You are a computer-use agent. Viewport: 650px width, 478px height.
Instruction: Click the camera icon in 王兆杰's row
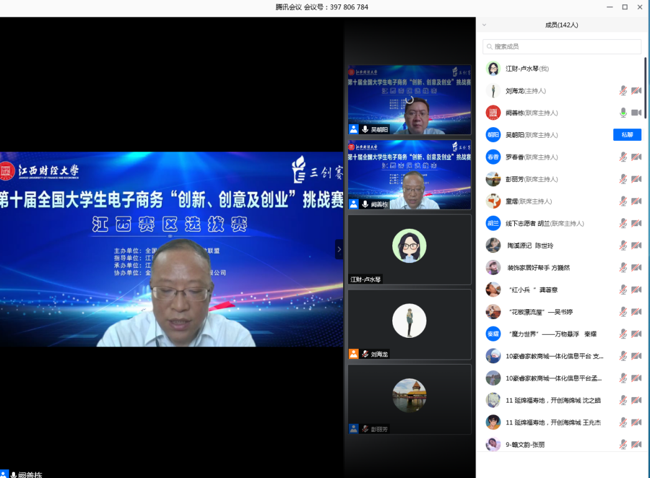636,423
